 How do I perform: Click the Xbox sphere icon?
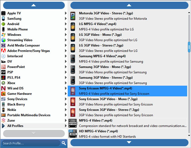click(x=3, y=83)
